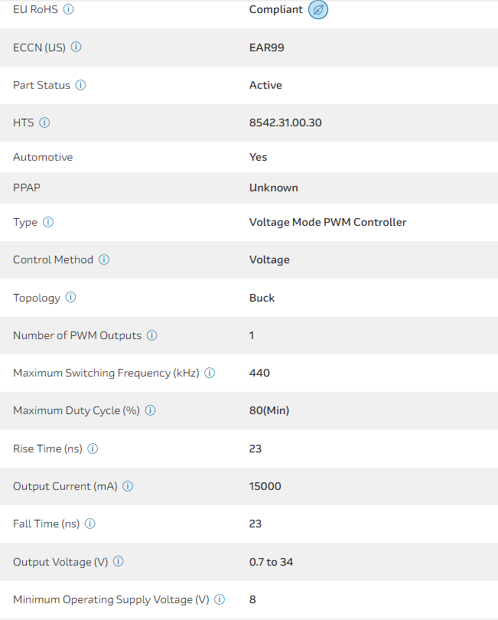Open the info tooltip beside ECCN (US)
Screen dimensions: 498x620
[x=76, y=47]
